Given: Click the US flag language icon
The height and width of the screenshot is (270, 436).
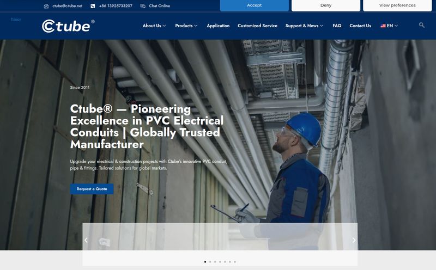Looking at the screenshot, I should pyautogui.click(x=383, y=26).
